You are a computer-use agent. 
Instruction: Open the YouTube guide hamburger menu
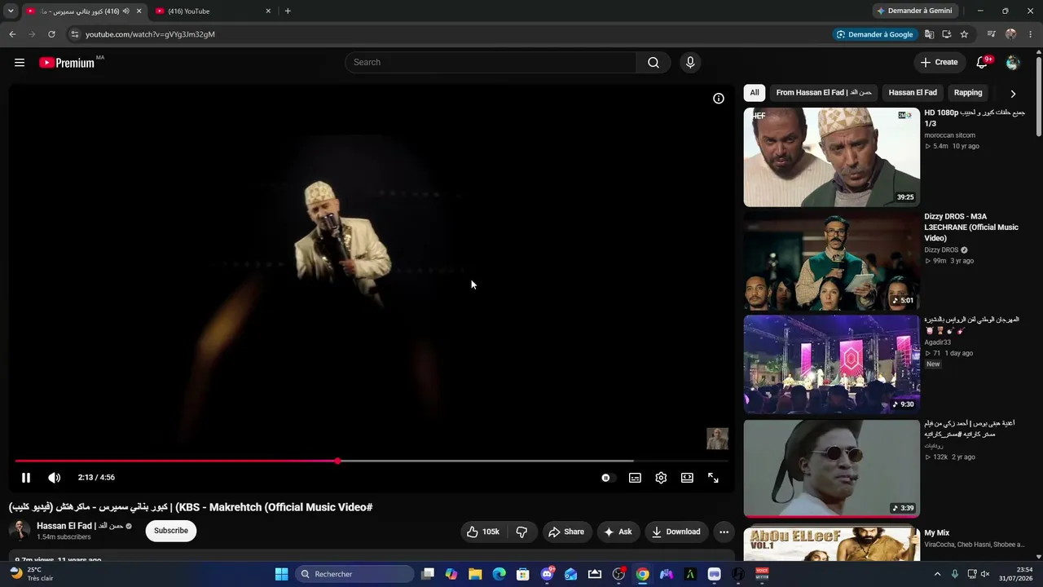coord(20,63)
